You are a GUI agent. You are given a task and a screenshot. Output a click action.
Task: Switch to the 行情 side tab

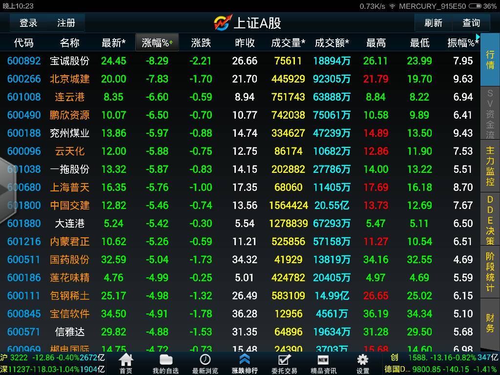coord(490,60)
